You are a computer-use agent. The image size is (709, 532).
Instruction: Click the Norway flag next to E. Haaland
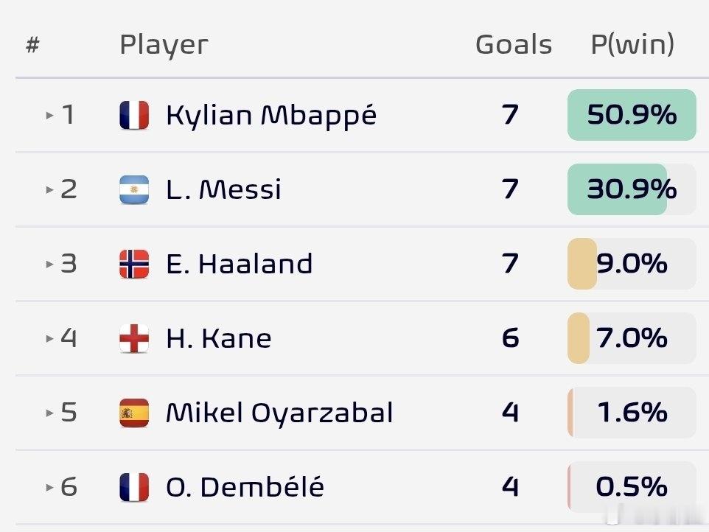pyautogui.click(x=134, y=264)
